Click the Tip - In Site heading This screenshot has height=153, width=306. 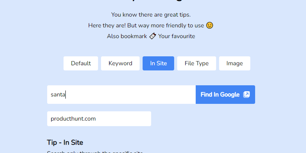65,142
